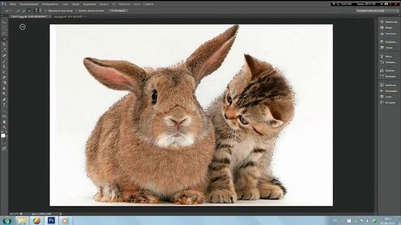Click the foreground color swatch
The image size is (401, 225).
tap(3, 136)
